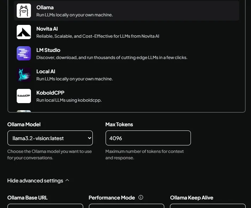Collapse via Hide advanced settings
This screenshot has height=208, width=251.
pyautogui.click(x=35, y=181)
